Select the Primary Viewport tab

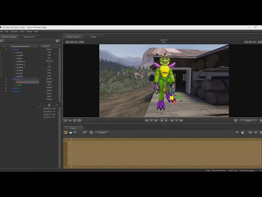(73, 37)
